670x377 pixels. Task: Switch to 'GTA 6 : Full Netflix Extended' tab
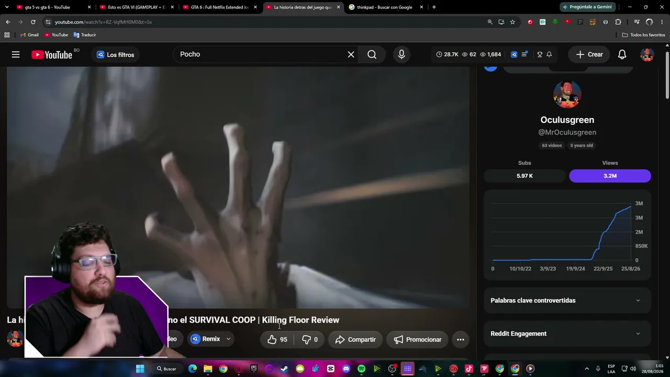[219, 7]
